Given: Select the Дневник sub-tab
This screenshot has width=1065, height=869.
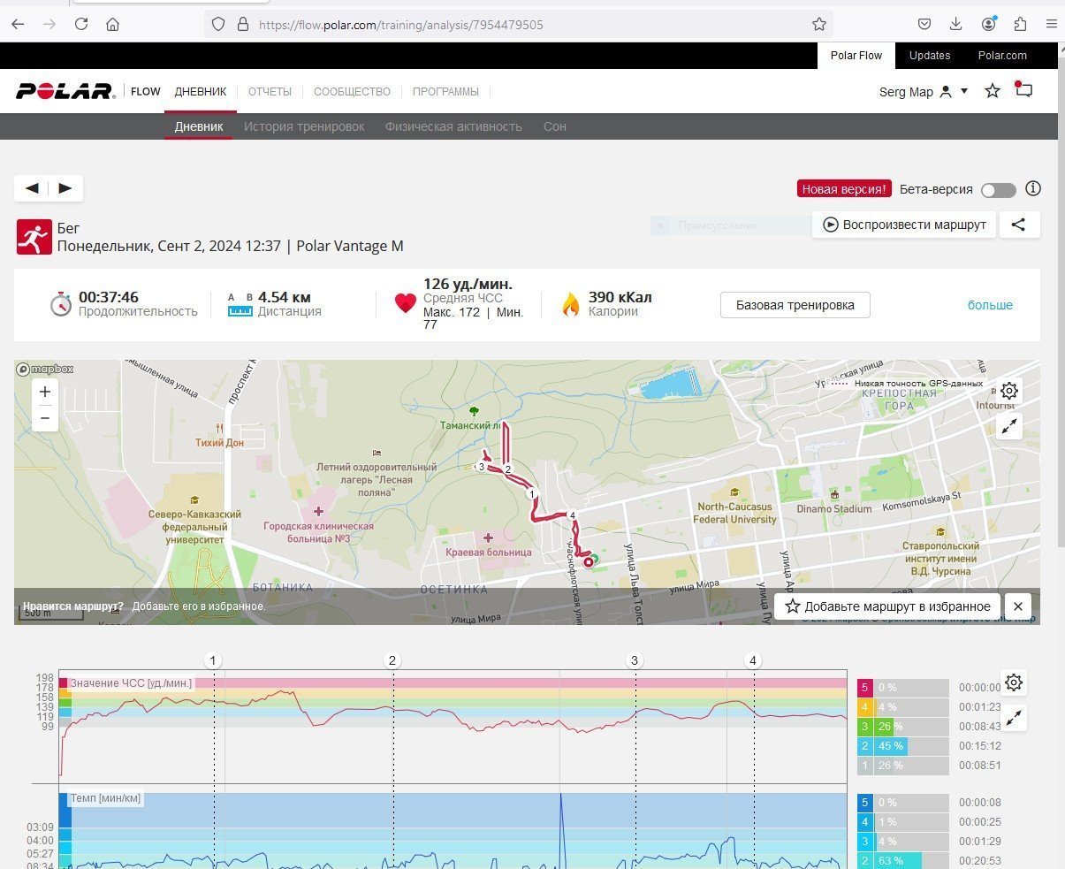Looking at the screenshot, I should pos(199,126).
